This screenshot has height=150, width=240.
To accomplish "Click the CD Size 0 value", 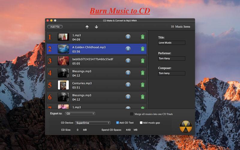I will click(78, 130).
